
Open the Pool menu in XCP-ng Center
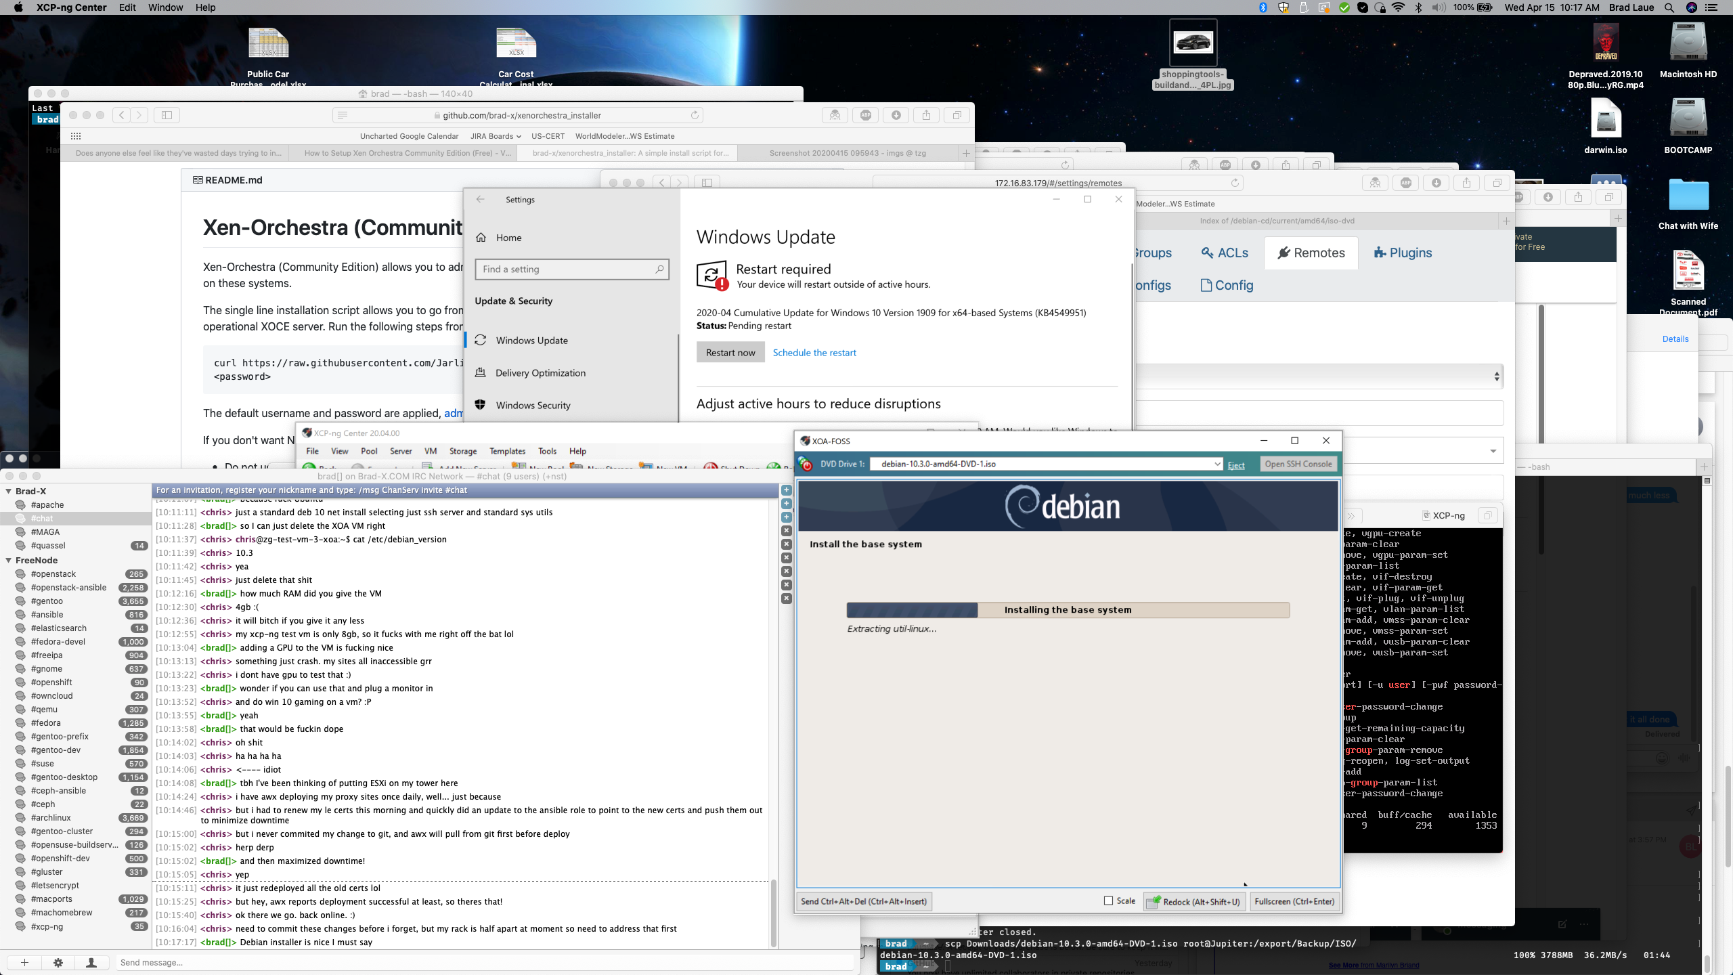tap(369, 451)
